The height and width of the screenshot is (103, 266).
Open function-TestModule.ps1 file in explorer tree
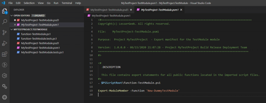pyautogui.click(x=36, y=34)
